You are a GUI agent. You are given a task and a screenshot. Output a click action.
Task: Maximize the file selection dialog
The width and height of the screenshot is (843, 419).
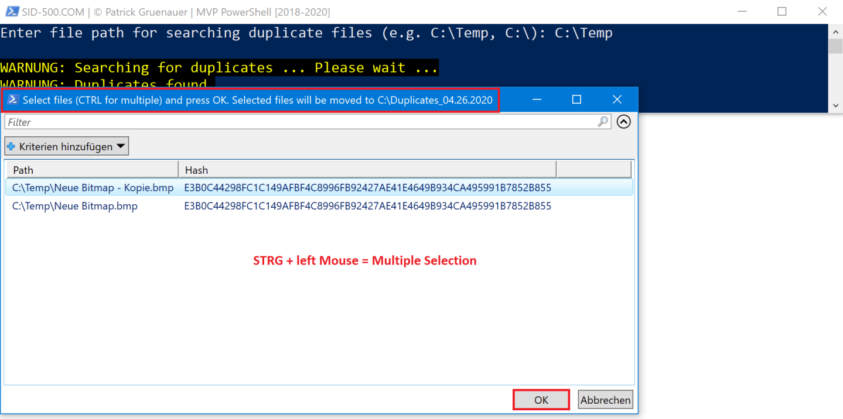tap(576, 100)
